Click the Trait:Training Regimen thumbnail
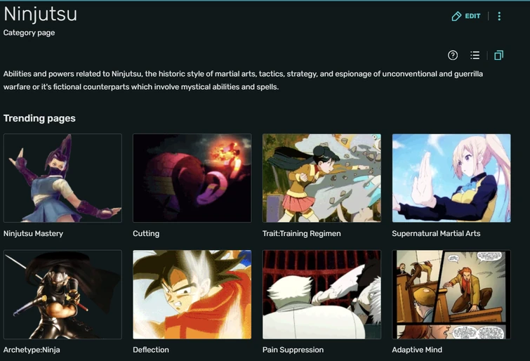The image size is (530, 361). tap(322, 178)
